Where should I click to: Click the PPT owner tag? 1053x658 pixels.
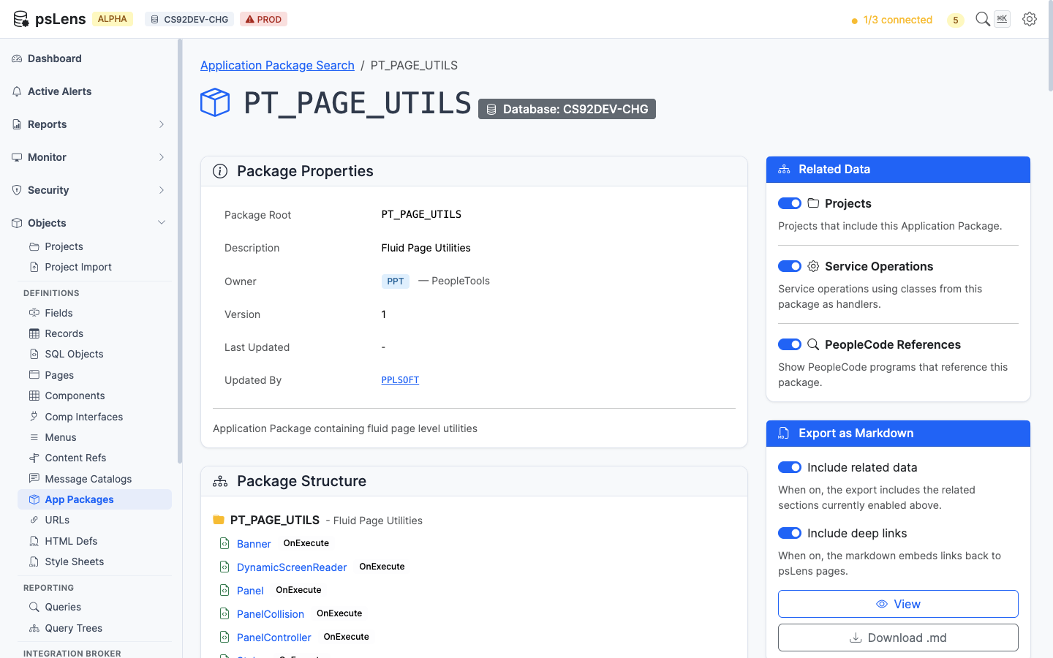(396, 281)
